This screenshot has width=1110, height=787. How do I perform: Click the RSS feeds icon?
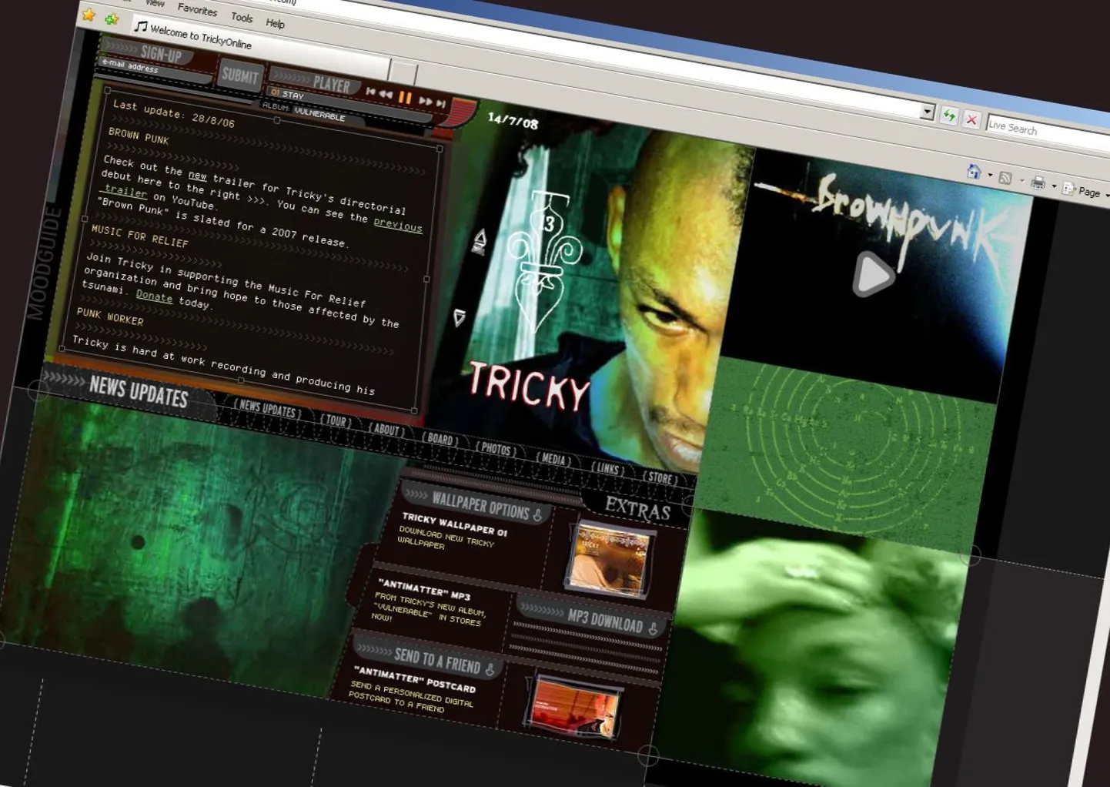click(x=1005, y=178)
